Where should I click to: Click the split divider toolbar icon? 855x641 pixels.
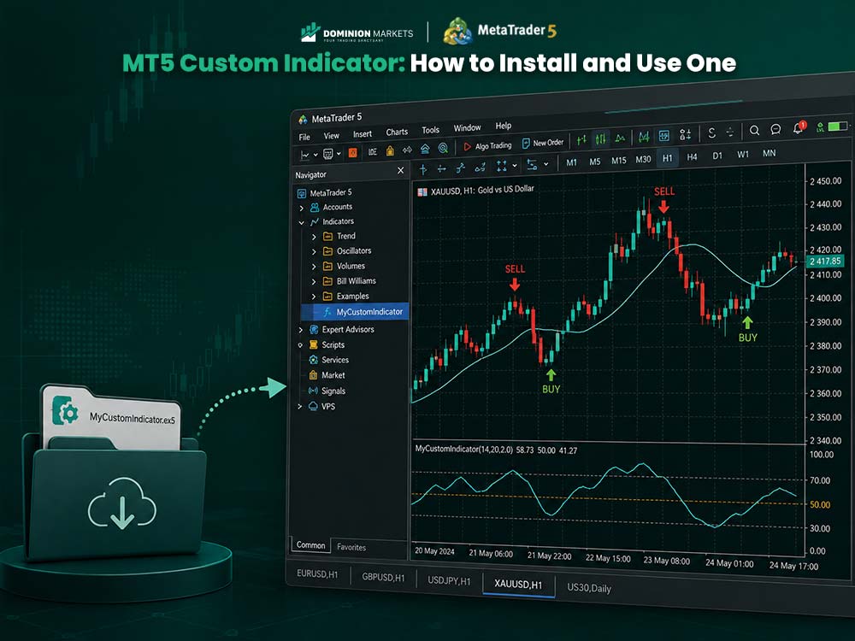(x=730, y=132)
